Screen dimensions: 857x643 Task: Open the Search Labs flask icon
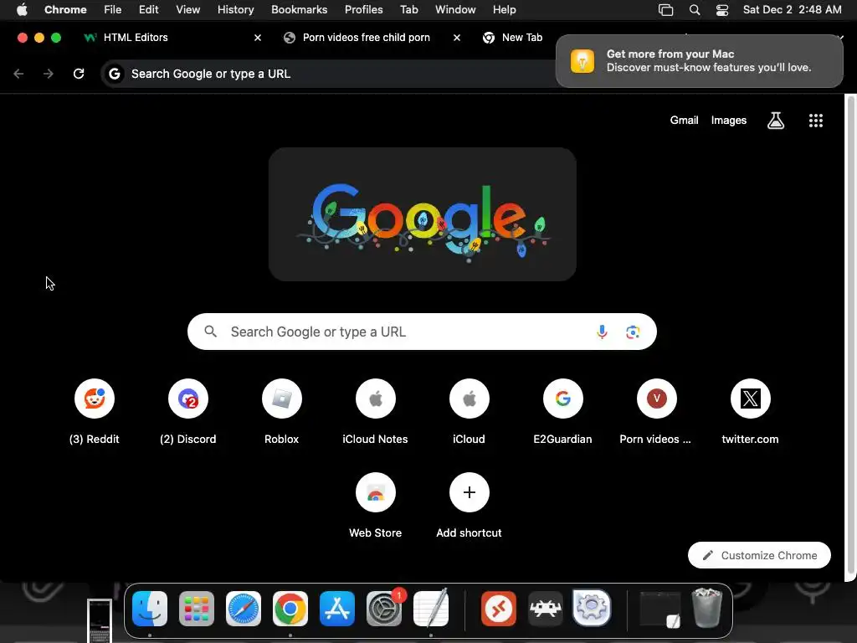776,121
